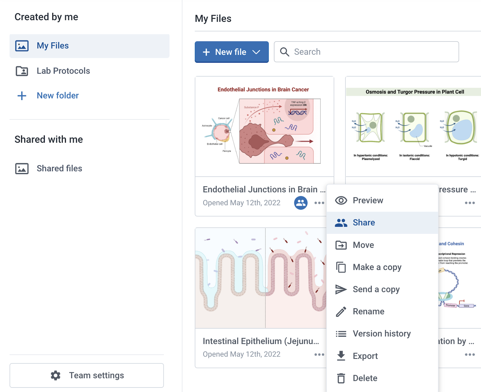Click the Shared files image icon
The width and height of the screenshot is (481, 392).
[21, 169]
